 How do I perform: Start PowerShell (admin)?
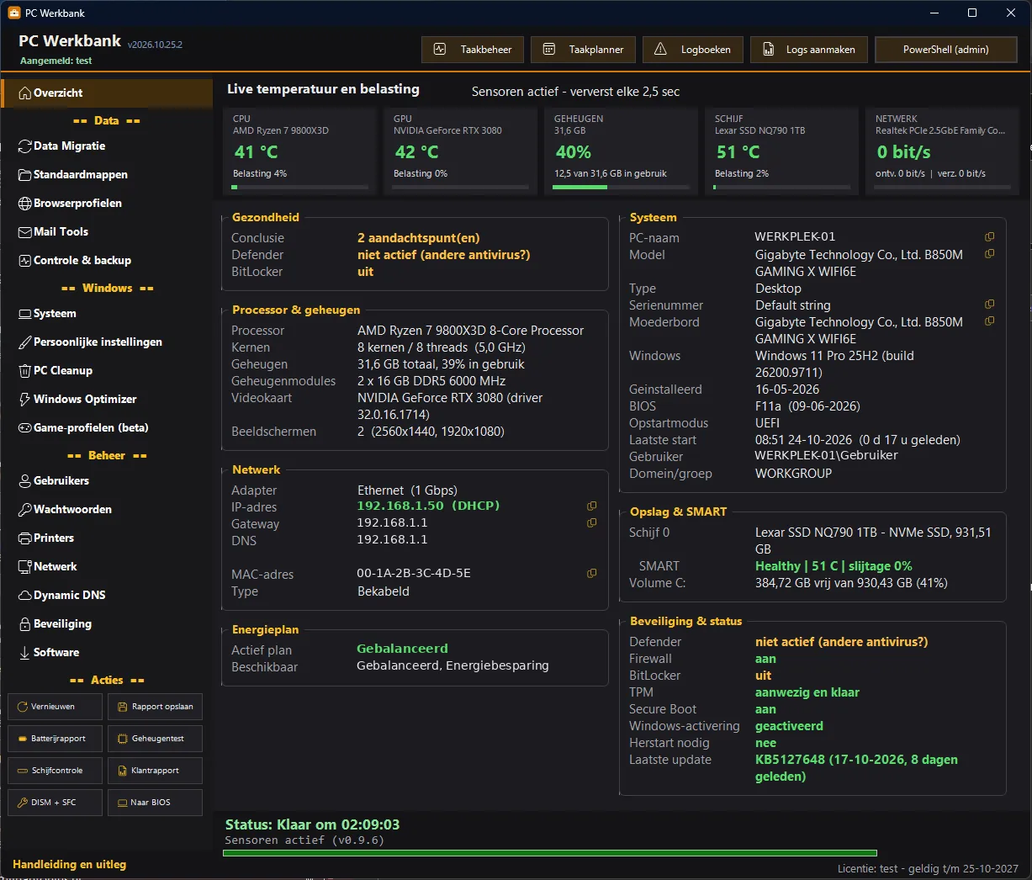point(946,50)
